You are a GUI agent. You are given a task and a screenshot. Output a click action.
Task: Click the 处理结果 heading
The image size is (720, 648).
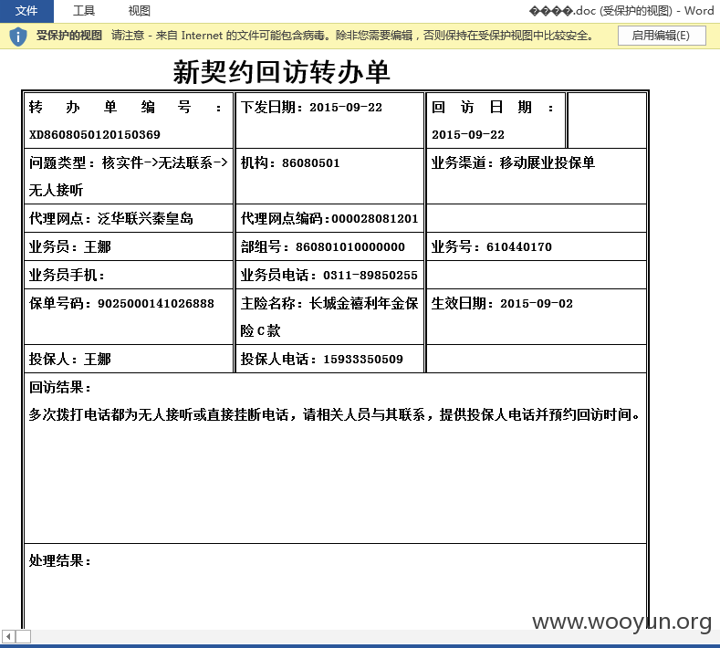click(59, 560)
